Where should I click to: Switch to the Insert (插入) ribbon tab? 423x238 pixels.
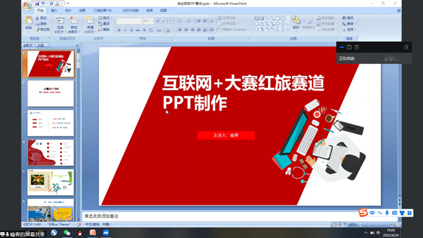pyautogui.click(x=54, y=11)
